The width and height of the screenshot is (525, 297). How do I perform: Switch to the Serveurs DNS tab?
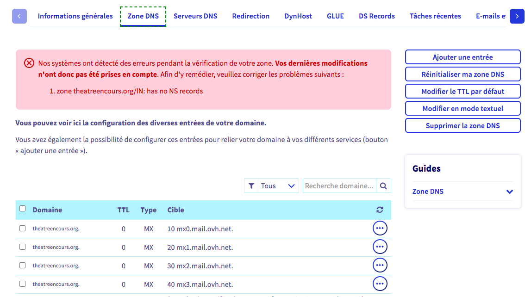(195, 16)
